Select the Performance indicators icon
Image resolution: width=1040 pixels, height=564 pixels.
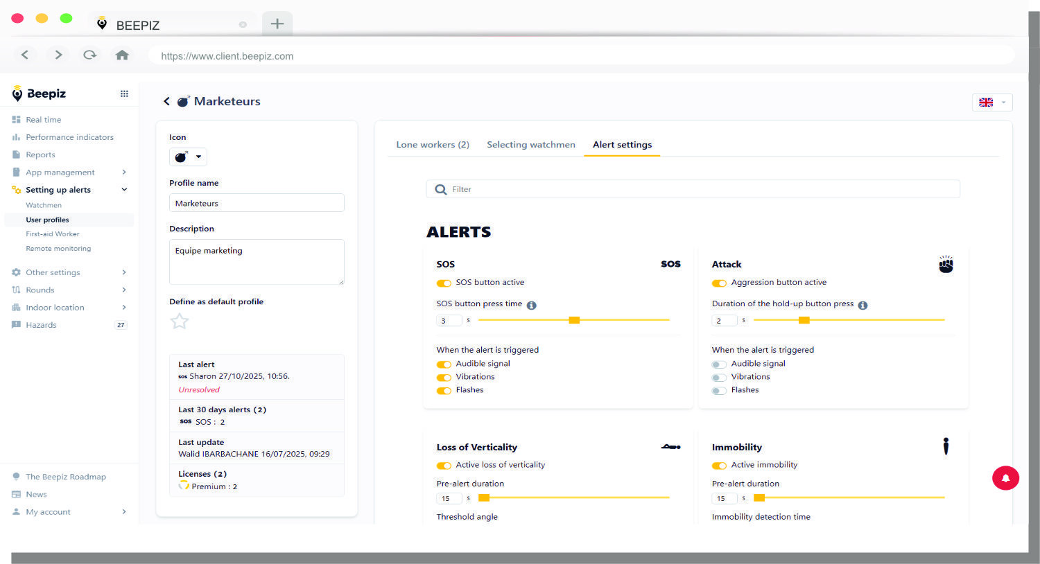[x=15, y=137]
